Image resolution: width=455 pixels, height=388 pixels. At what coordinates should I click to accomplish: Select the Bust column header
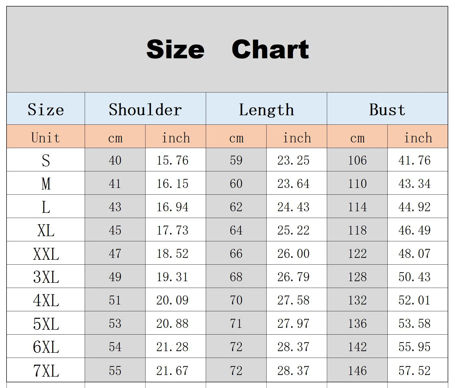[x=387, y=110]
